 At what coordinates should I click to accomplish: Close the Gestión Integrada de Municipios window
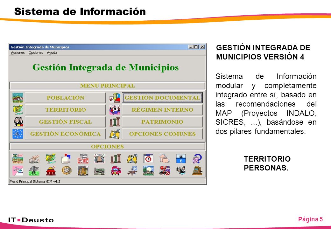(202, 47)
